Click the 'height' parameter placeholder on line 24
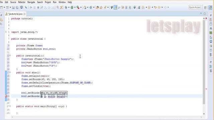The height and width of the screenshot is (120, 214). 61,96
